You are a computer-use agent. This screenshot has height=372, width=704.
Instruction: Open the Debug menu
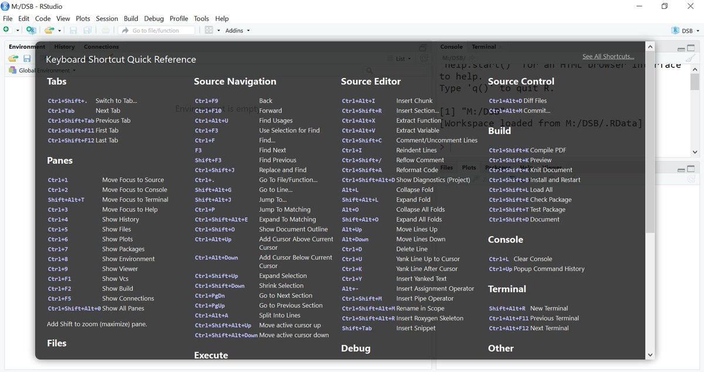154,19
